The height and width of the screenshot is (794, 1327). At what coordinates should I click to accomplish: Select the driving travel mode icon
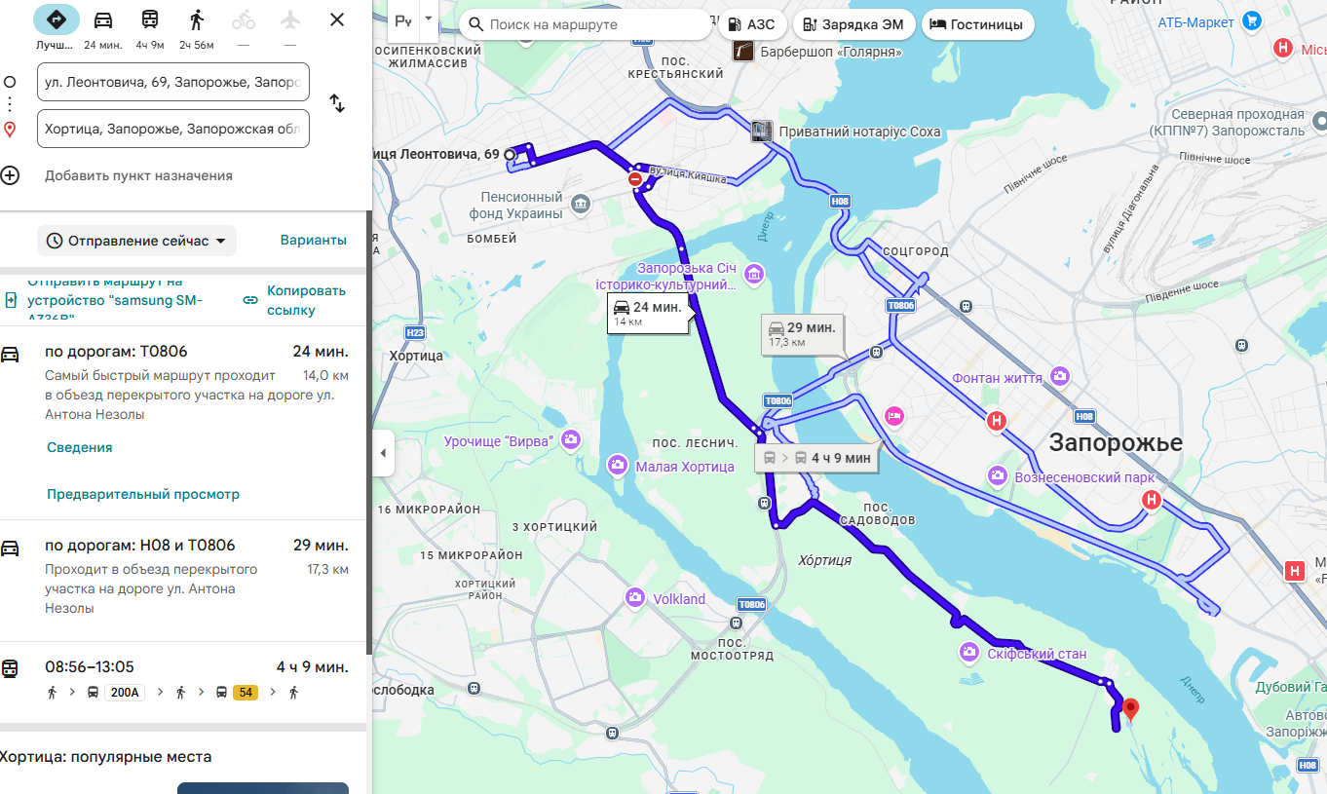click(x=103, y=20)
